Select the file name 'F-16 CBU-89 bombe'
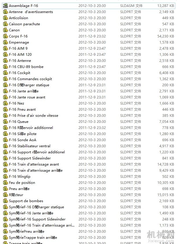 (26, 67)
